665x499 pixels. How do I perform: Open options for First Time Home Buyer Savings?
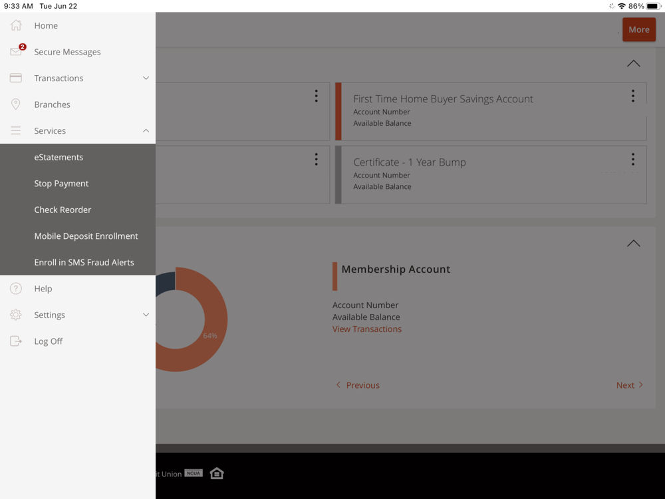(633, 96)
